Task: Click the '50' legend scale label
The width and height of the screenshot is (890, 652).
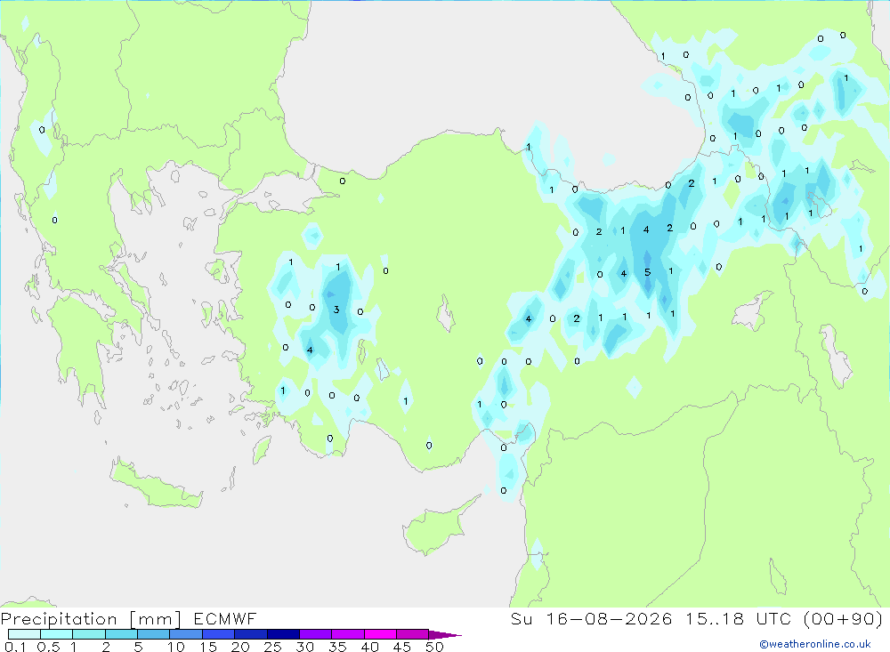Action: click(434, 647)
